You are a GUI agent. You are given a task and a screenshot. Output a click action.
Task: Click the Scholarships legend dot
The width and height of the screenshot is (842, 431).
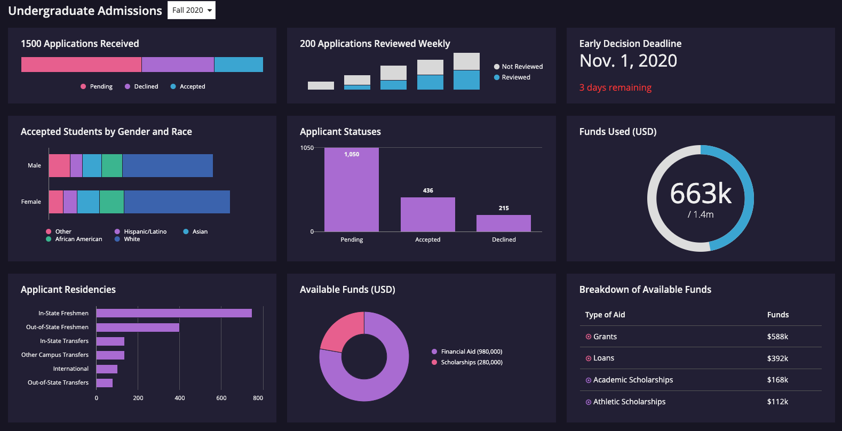[x=434, y=362]
